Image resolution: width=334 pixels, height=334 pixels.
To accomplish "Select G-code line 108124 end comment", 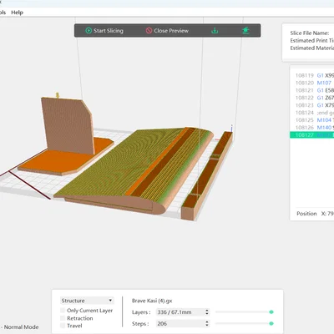I will point(312,113).
